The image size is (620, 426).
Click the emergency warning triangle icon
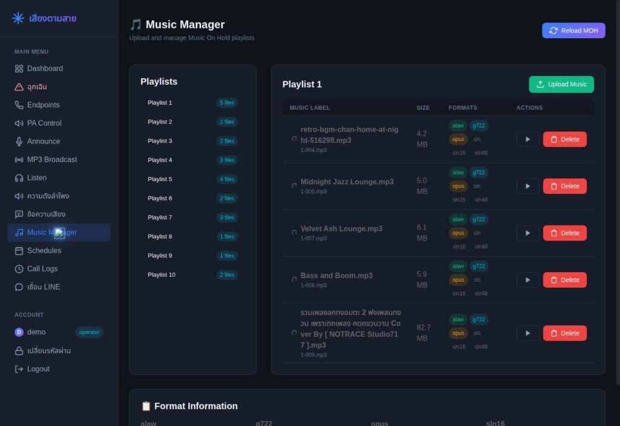19,87
